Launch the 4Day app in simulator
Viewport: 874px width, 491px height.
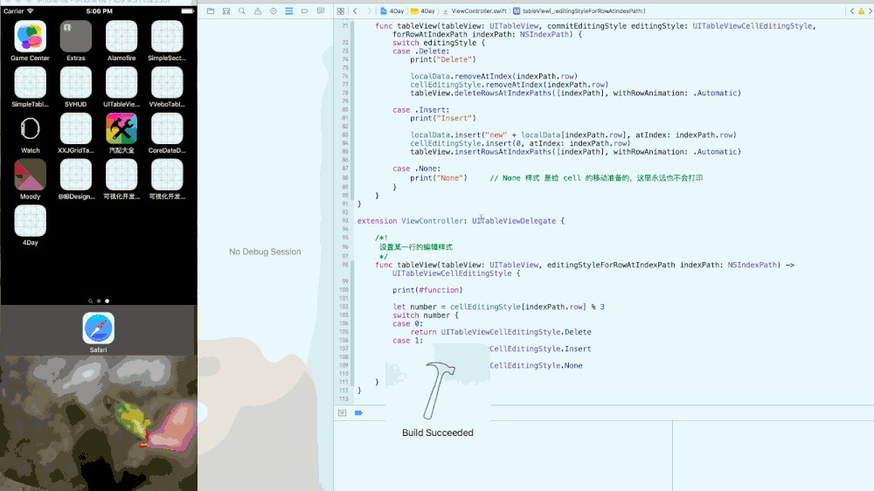coord(30,225)
